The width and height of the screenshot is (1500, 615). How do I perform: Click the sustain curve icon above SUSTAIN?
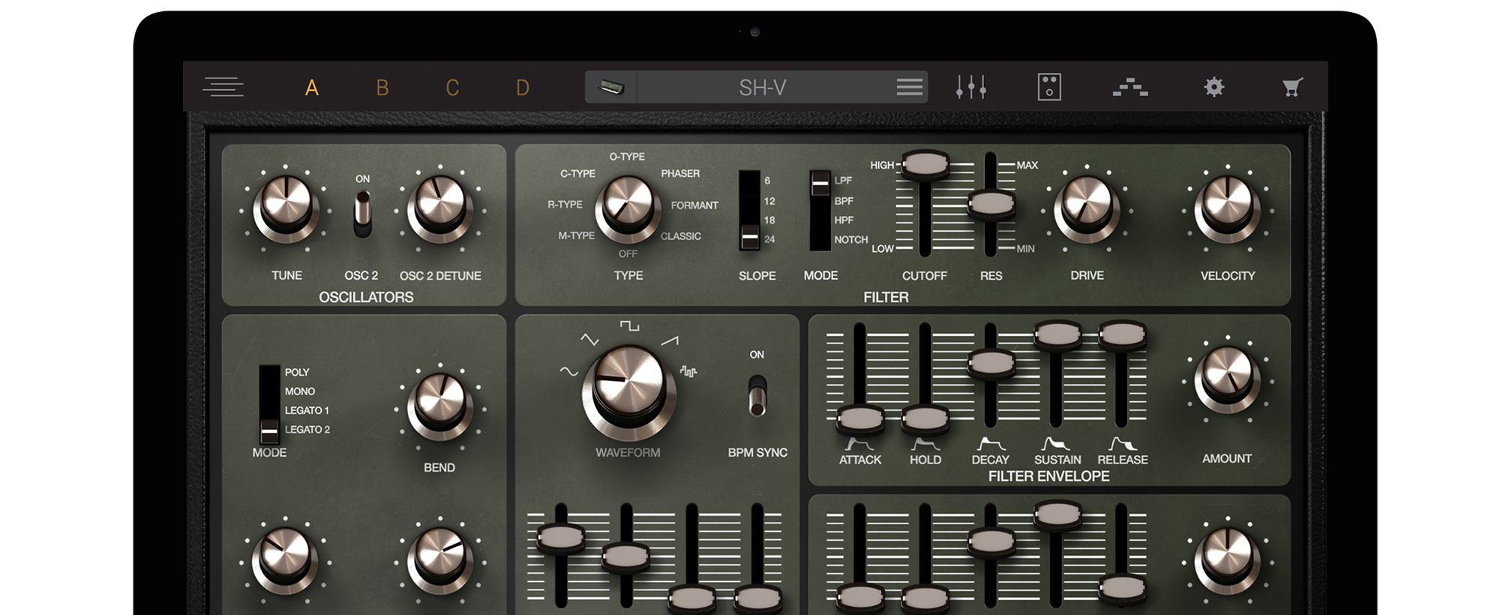click(1057, 444)
